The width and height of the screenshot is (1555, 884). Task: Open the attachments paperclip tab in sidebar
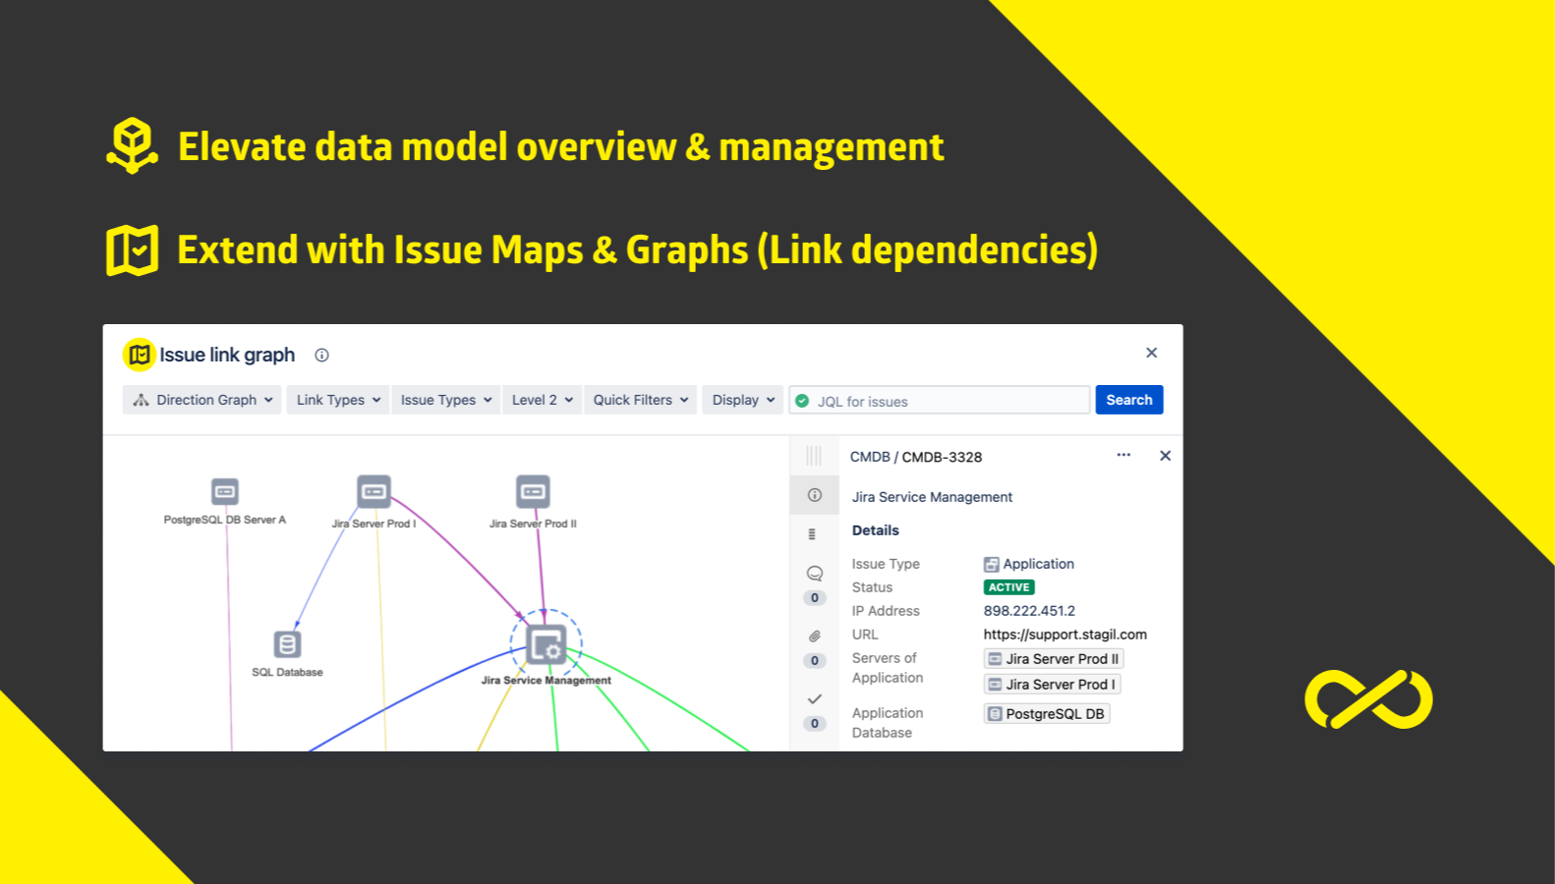click(x=815, y=636)
